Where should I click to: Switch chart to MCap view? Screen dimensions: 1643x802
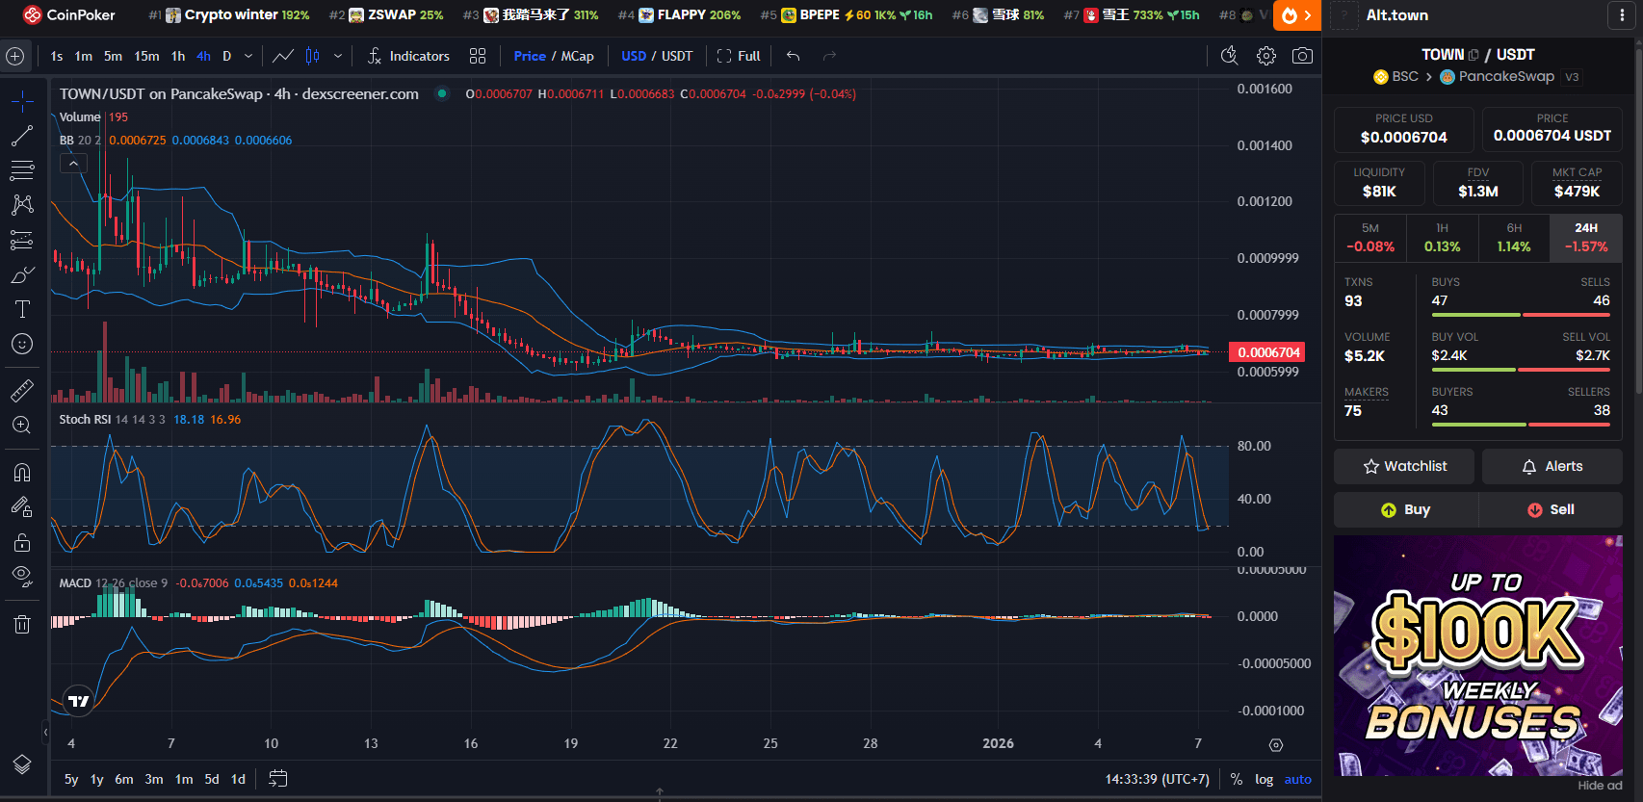click(x=577, y=56)
